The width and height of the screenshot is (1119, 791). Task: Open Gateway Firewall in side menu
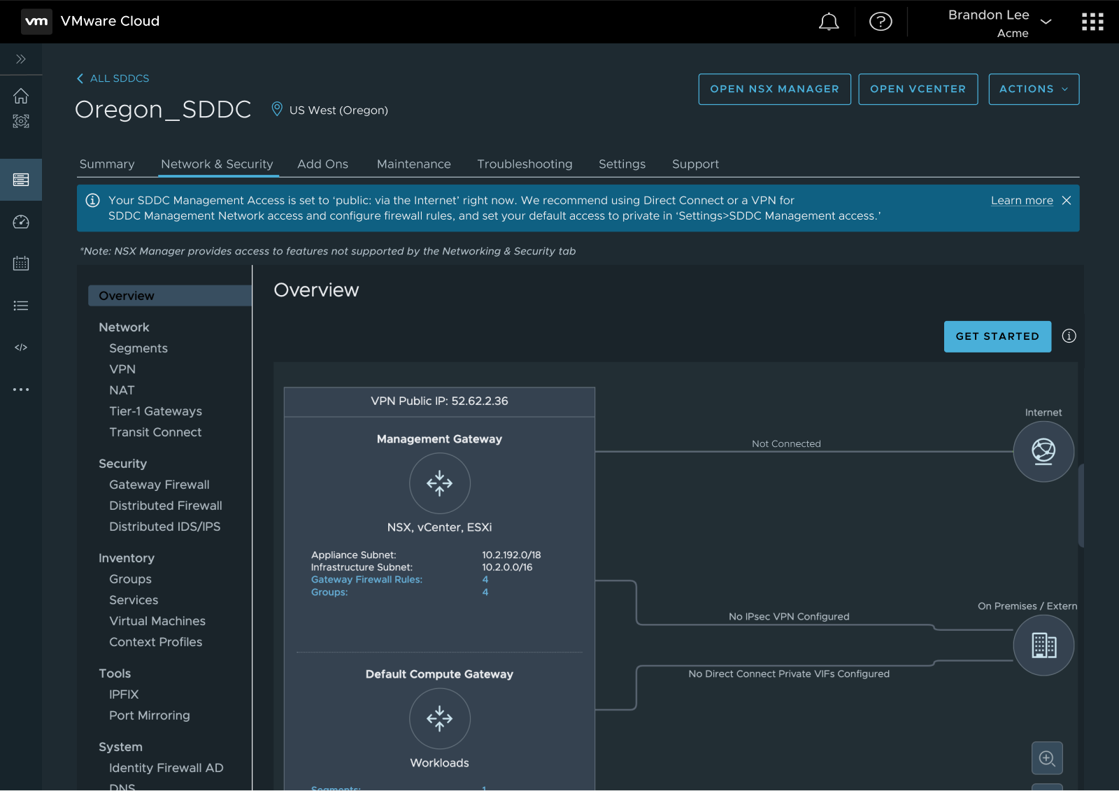(x=159, y=485)
